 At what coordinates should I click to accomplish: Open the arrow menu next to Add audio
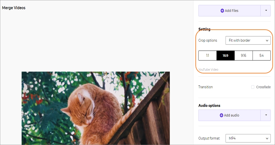click(x=266, y=115)
